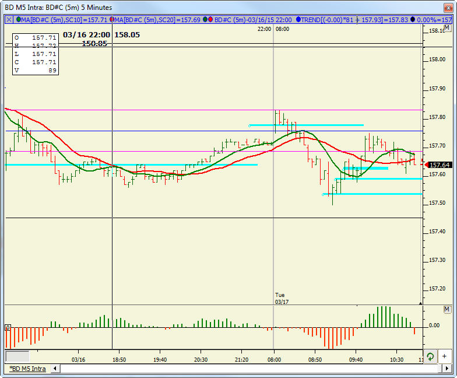Click the 19:40 time axis label

(x=160, y=359)
